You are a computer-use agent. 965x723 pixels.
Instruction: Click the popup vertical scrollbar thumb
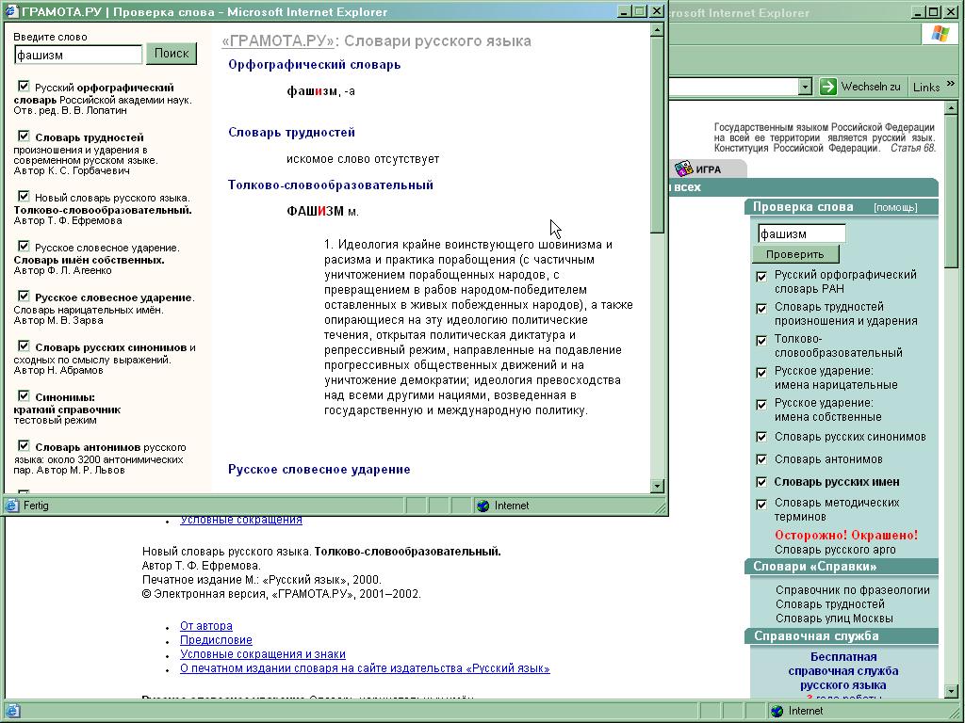coord(657,135)
